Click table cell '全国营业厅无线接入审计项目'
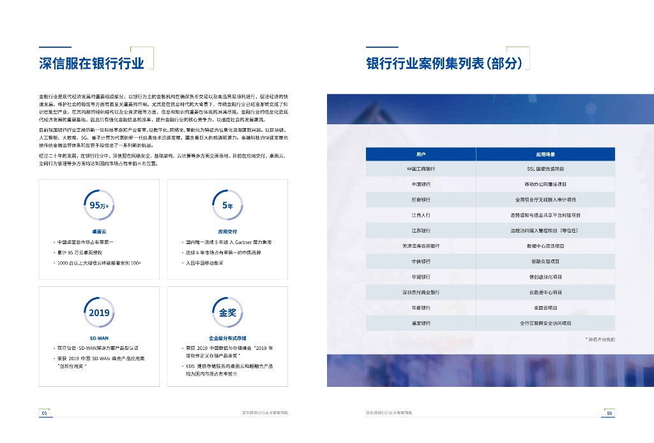This screenshot has height=443, width=654. coord(545,200)
